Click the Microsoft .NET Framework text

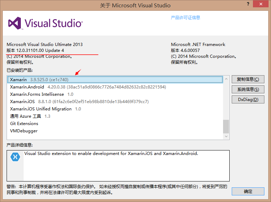point(198,45)
